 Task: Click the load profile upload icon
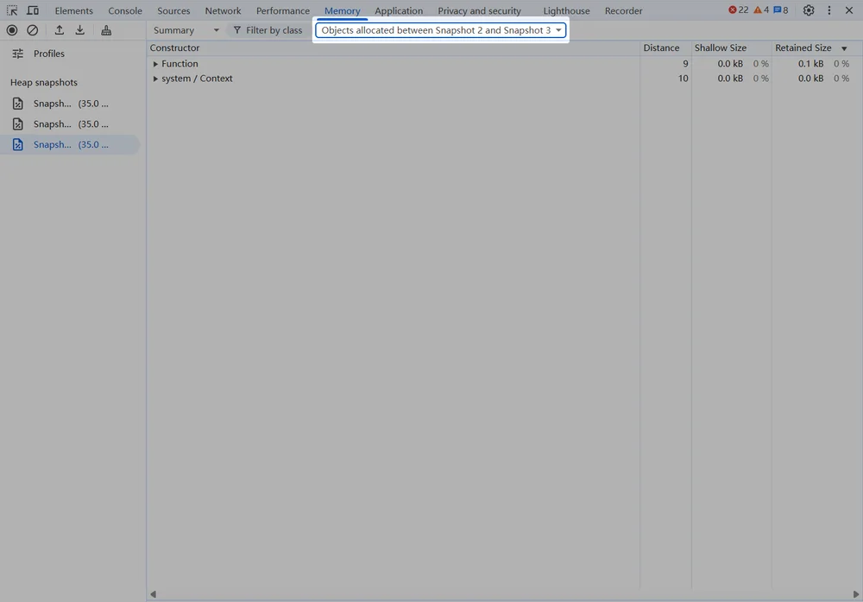(59, 30)
